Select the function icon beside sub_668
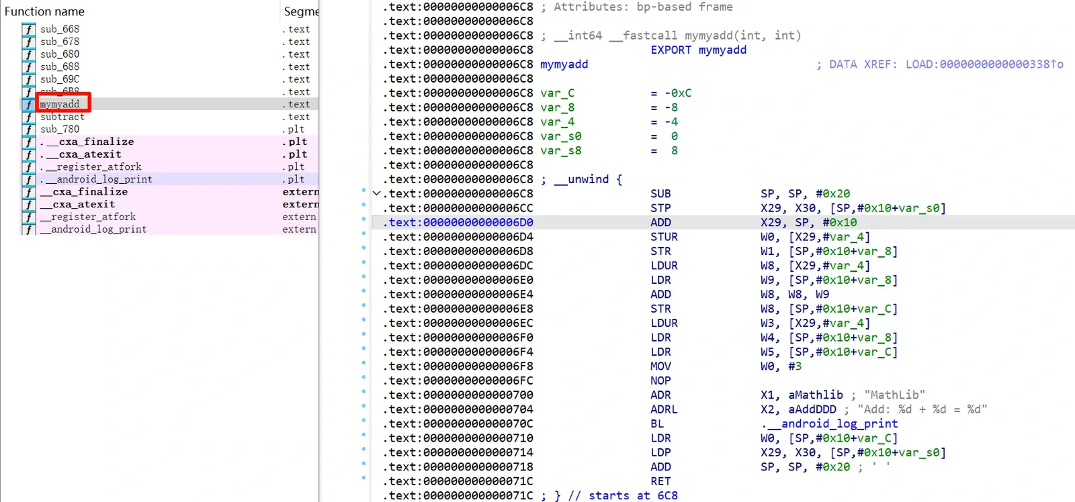The height and width of the screenshot is (502, 1075). (x=28, y=30)
